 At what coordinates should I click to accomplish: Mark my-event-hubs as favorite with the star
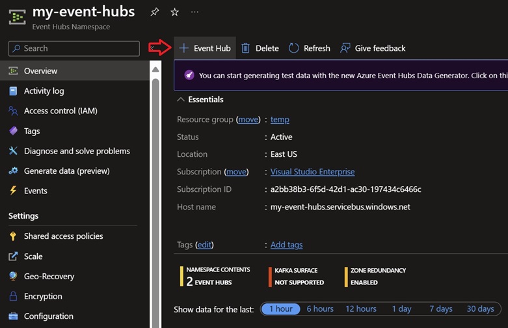[174, 12]
